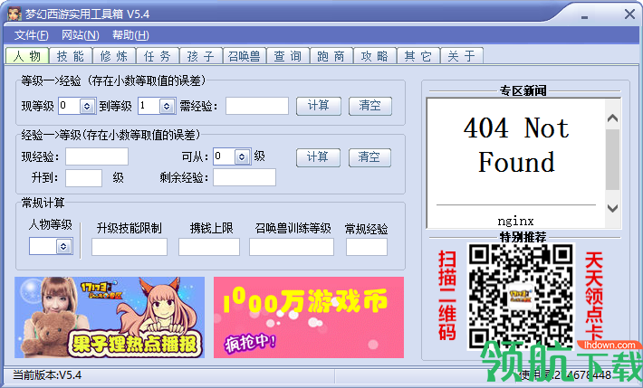Viewport: 643px width, 388px height.
Task: Switch to the 人物 tab
Action: pos(27,56)
